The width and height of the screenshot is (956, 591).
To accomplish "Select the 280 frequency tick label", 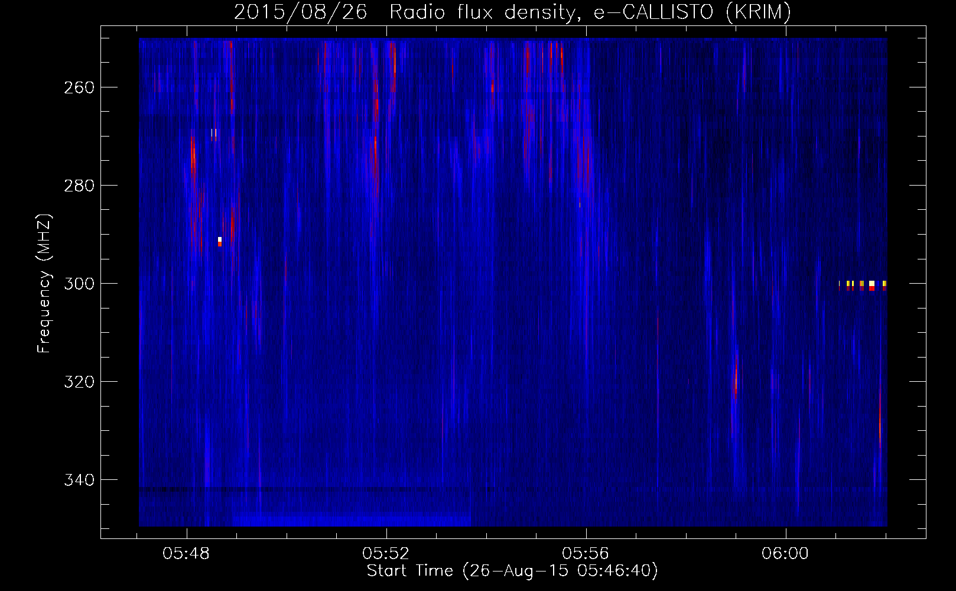I will (79, 186).
